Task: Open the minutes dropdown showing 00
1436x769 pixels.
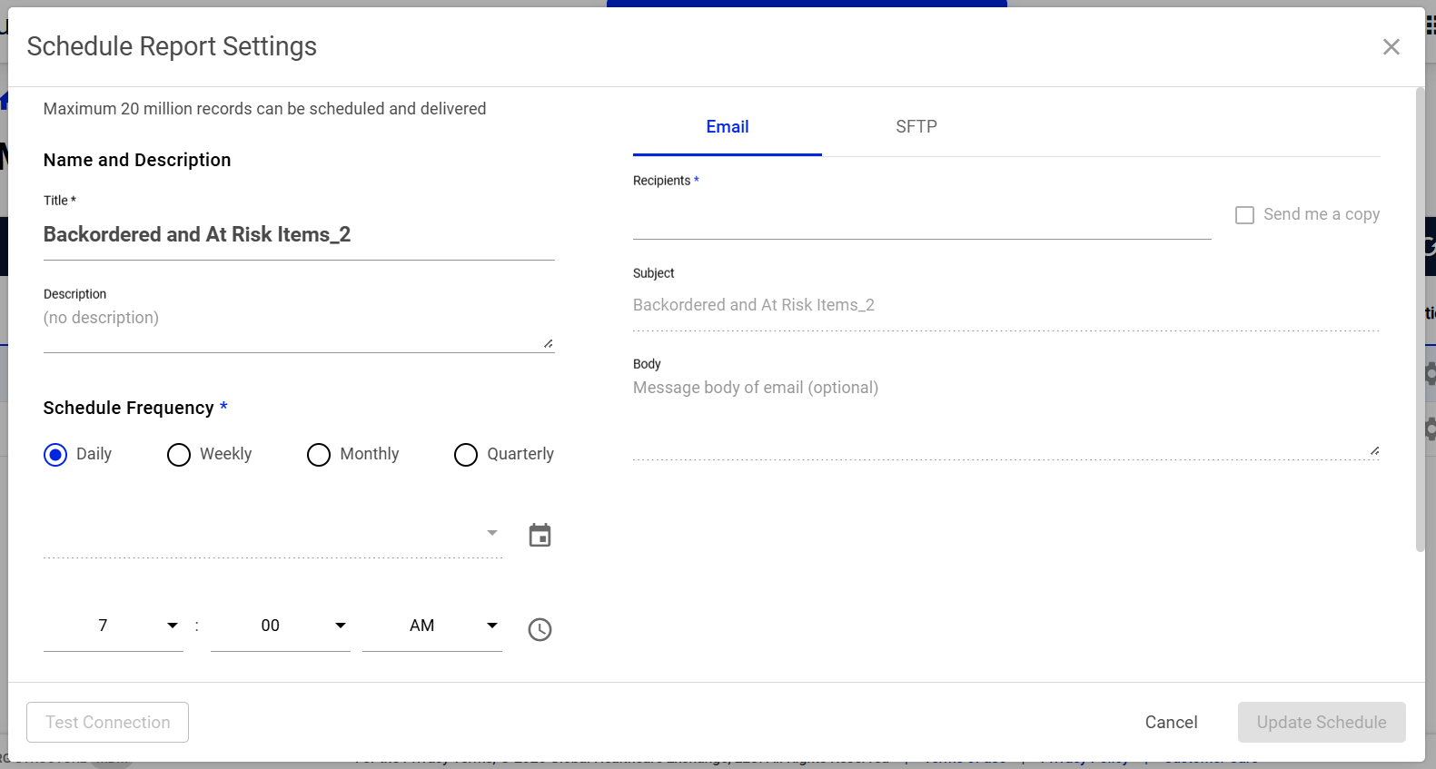Action: tap(280, 626)
